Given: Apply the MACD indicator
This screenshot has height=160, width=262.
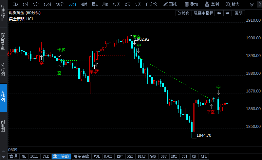Looking at the screenshot, I should (x=108, y=156).
